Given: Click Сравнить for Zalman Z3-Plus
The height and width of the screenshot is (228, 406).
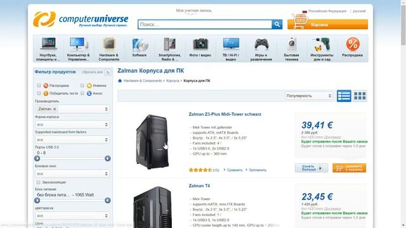Looking at the screenshot, I should click(235, 170).
